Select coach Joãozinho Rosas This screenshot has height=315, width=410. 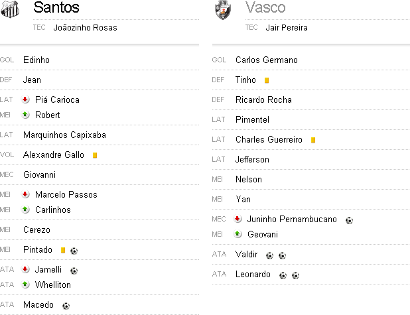click(85, 28)
